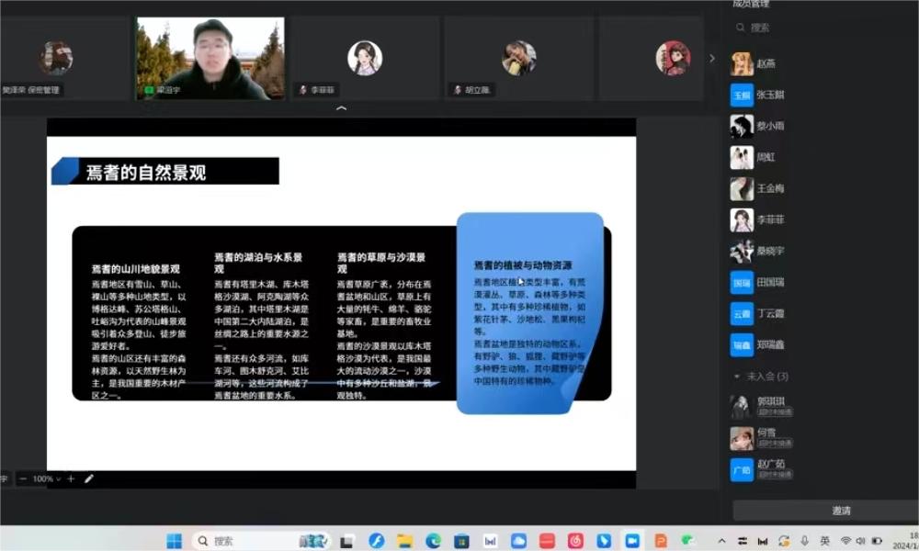This screenshot has height=551, width=919.
Task: Open WeChat from the taskbar
Action: point(688,541)
